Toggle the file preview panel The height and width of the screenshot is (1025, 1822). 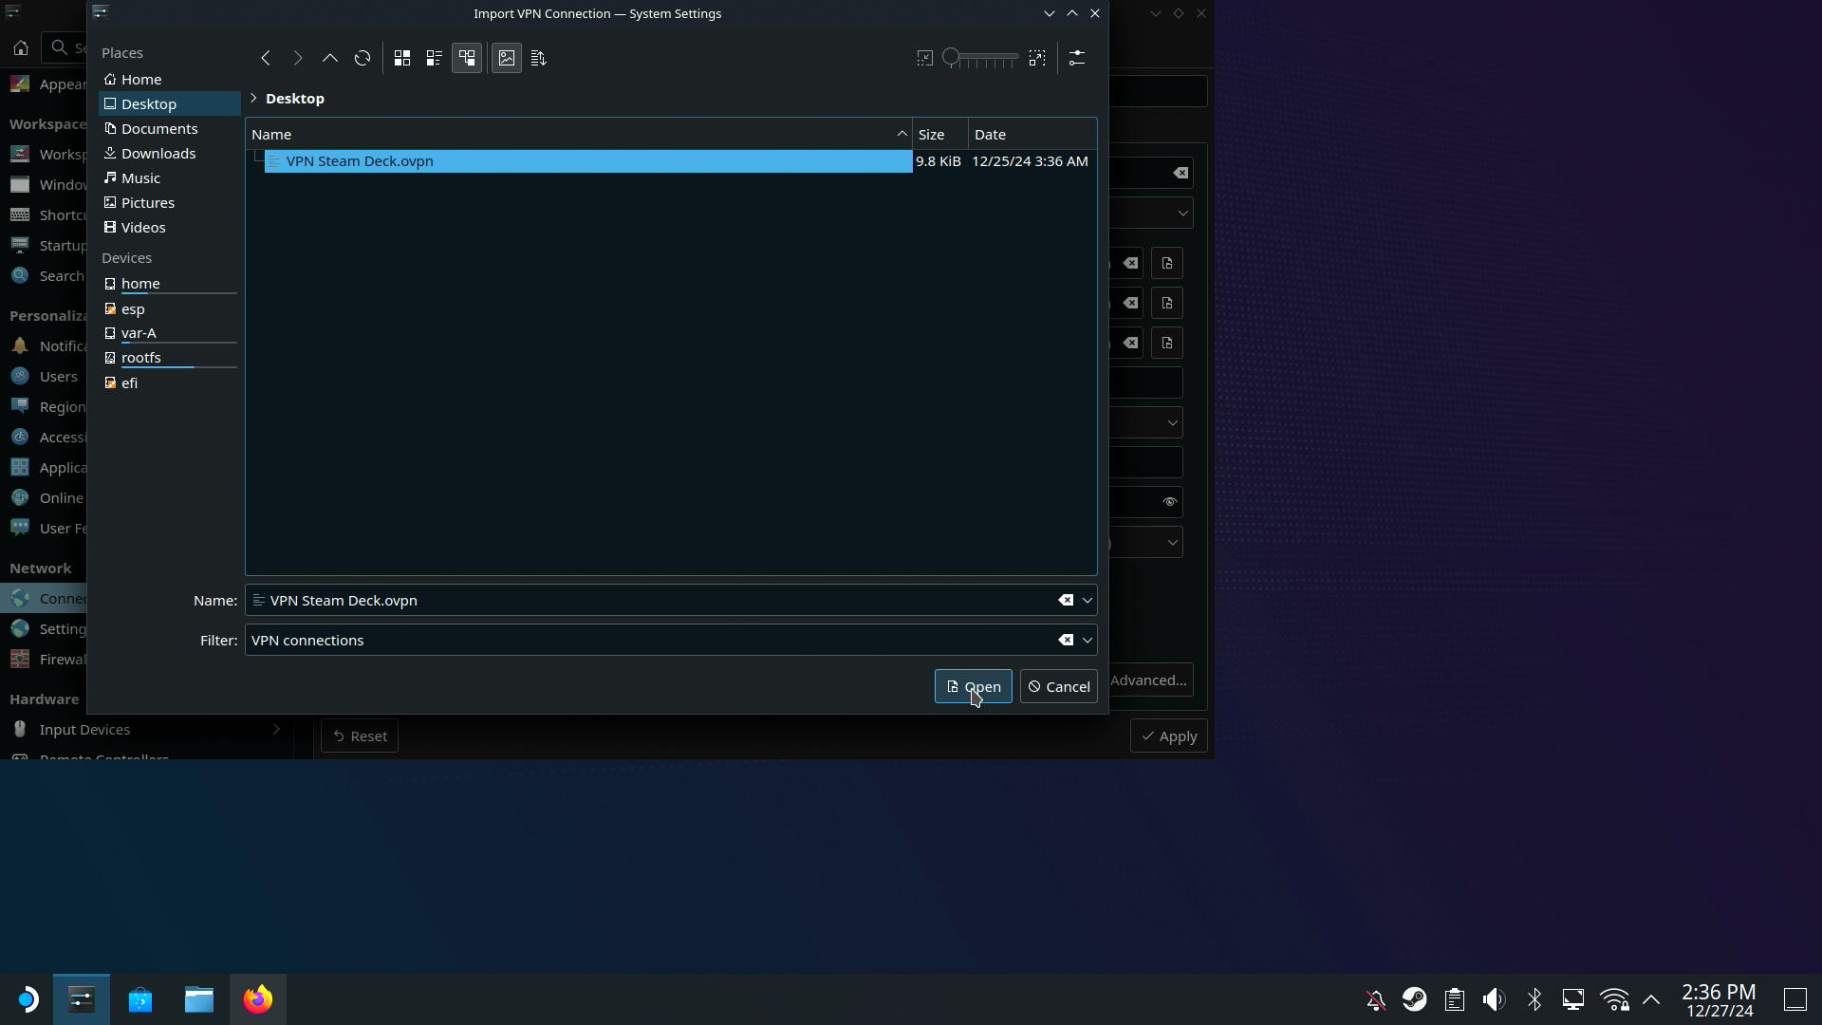tap(507, 59)
